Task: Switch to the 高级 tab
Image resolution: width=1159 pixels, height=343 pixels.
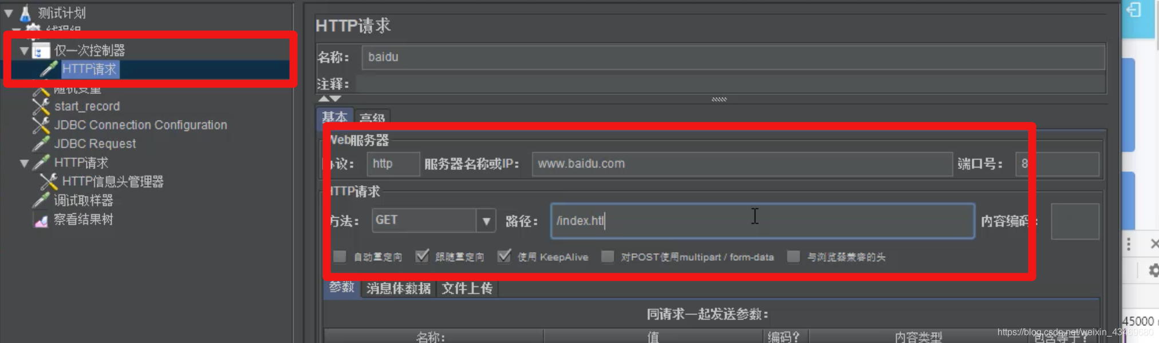Action: [x=372, y=117]
